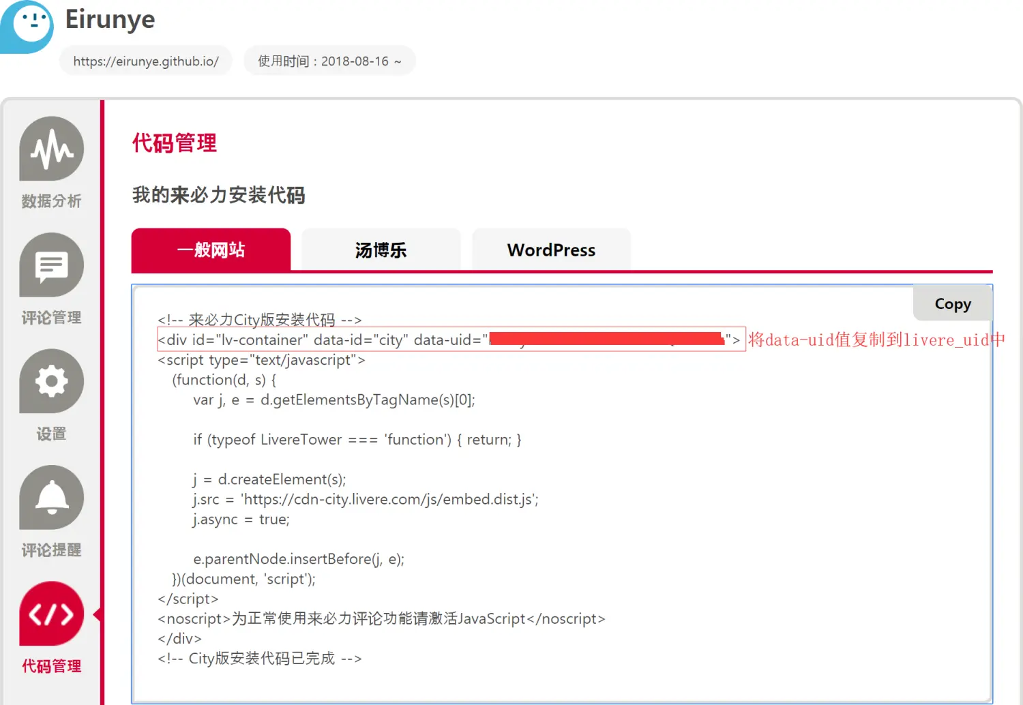Switch to the WordPress tab
1023x705 pixels.
pyautogui.click(x=551, y=250)
